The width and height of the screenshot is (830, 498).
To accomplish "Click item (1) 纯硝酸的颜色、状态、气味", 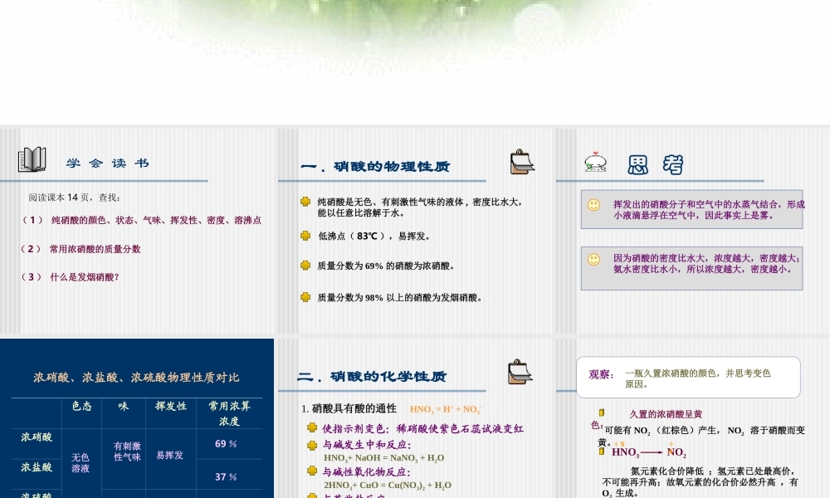I will [x=141, y=220].
